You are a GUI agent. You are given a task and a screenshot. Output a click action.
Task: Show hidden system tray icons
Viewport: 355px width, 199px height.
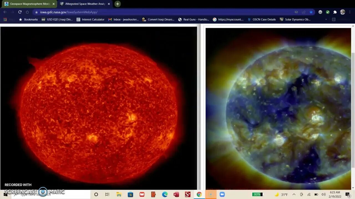pos(294,195)
